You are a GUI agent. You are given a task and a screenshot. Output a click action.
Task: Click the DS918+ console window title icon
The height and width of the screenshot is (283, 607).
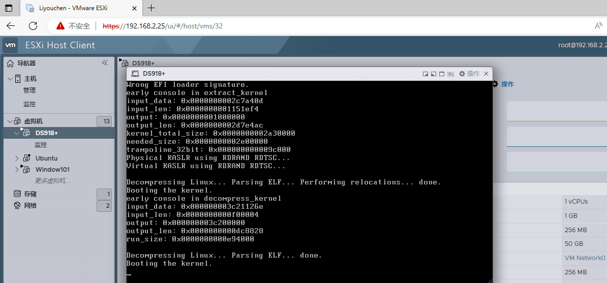[x=135, y=74]
